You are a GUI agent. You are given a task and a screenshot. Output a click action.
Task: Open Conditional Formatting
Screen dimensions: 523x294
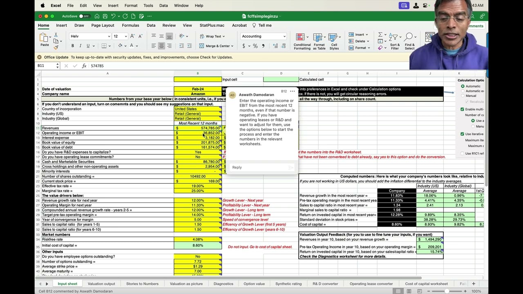[302, 41]
